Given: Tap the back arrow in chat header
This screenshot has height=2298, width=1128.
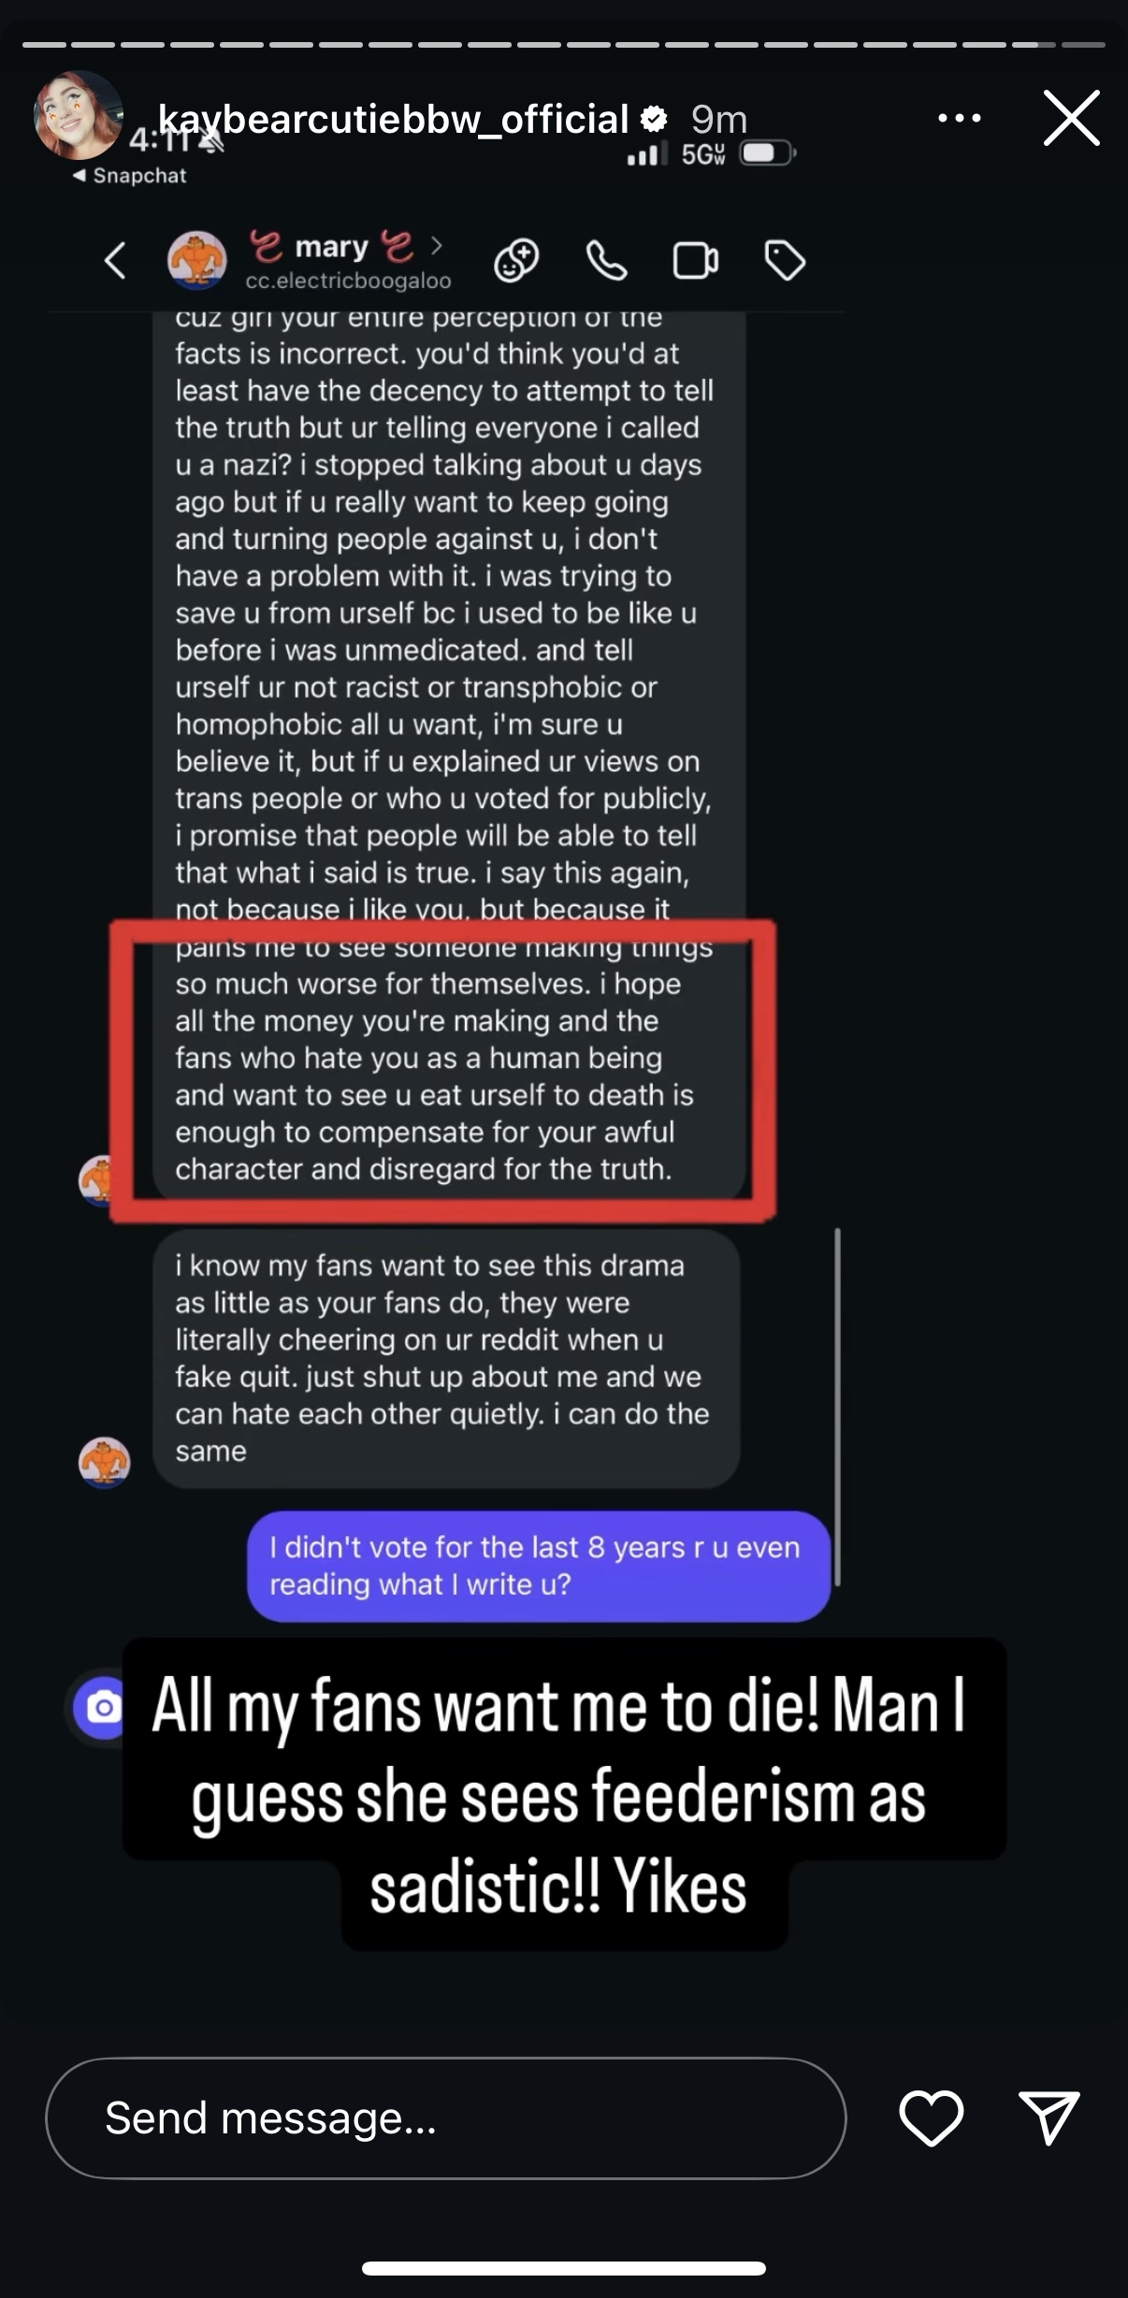Looking at the screenshot, I should [115, 260].
